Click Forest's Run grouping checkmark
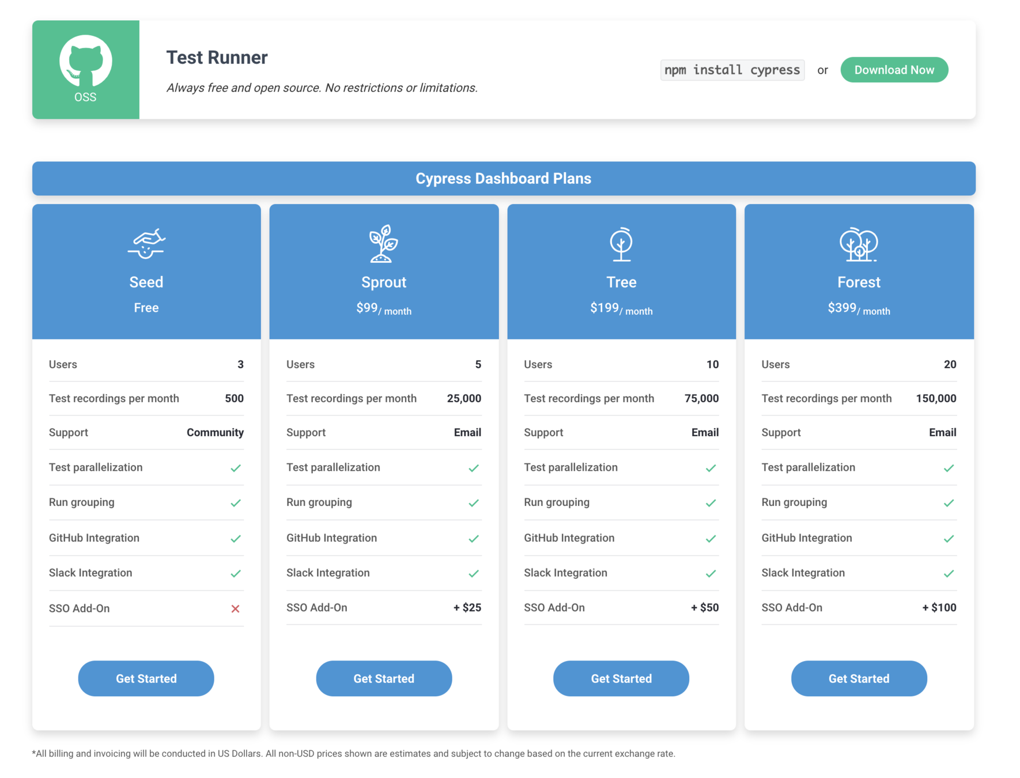 949,503
